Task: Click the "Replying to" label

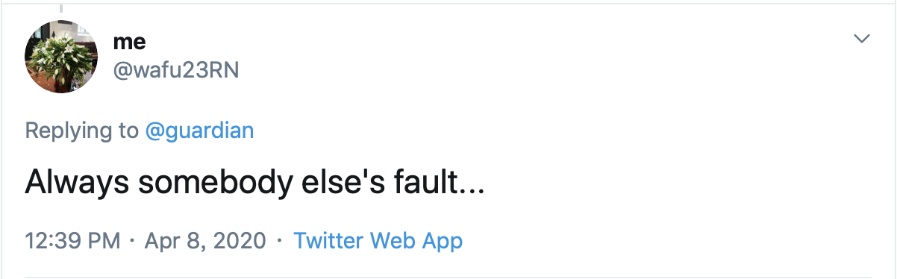Action: (81, 131)
